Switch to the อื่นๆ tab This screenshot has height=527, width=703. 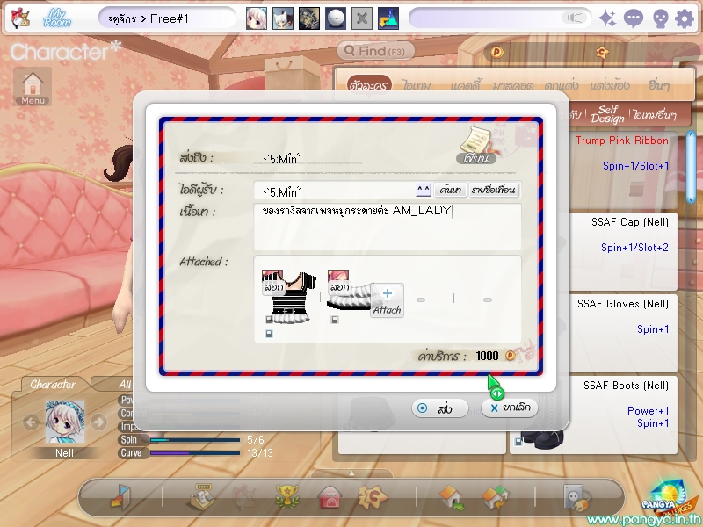point(658,84)
